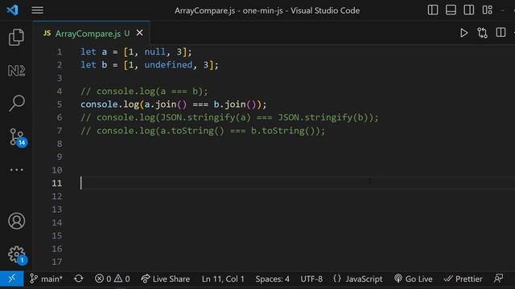Open problems panel showing 0 errors 0 warnings
This screenshot has height=289, width=515.
tap(113, 279)
